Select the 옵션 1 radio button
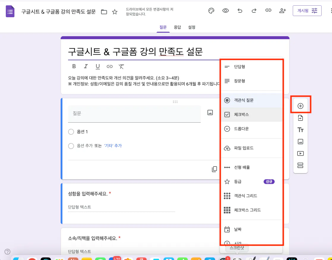332x260 pixels. click(71, 132)
